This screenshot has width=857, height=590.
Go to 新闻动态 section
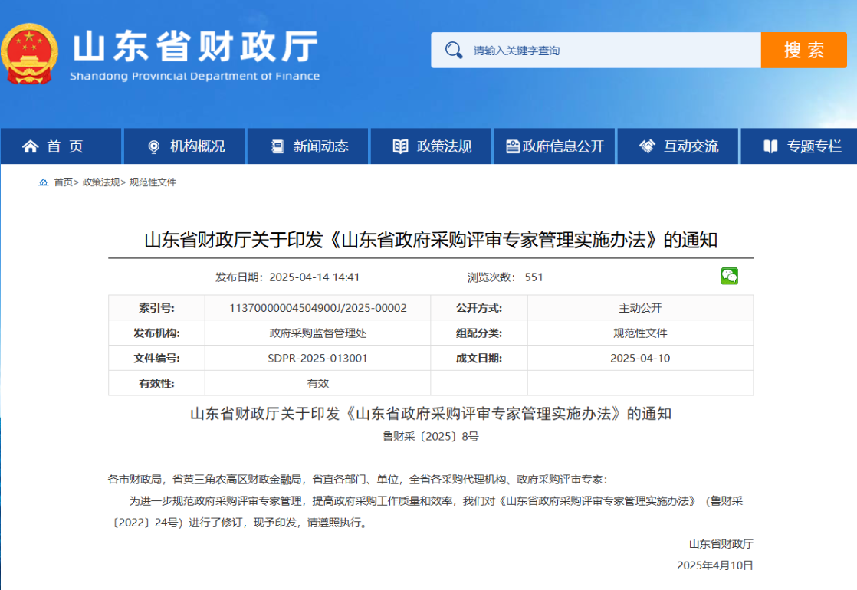pos(320,146)
